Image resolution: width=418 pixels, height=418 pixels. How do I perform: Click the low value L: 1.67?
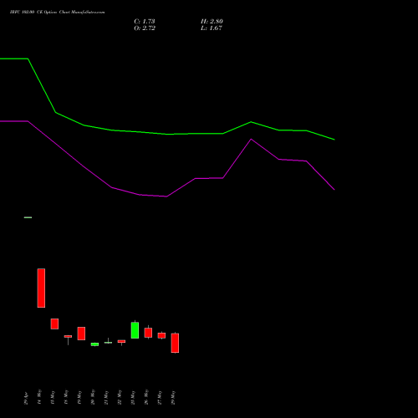click(x=212, y=28)
